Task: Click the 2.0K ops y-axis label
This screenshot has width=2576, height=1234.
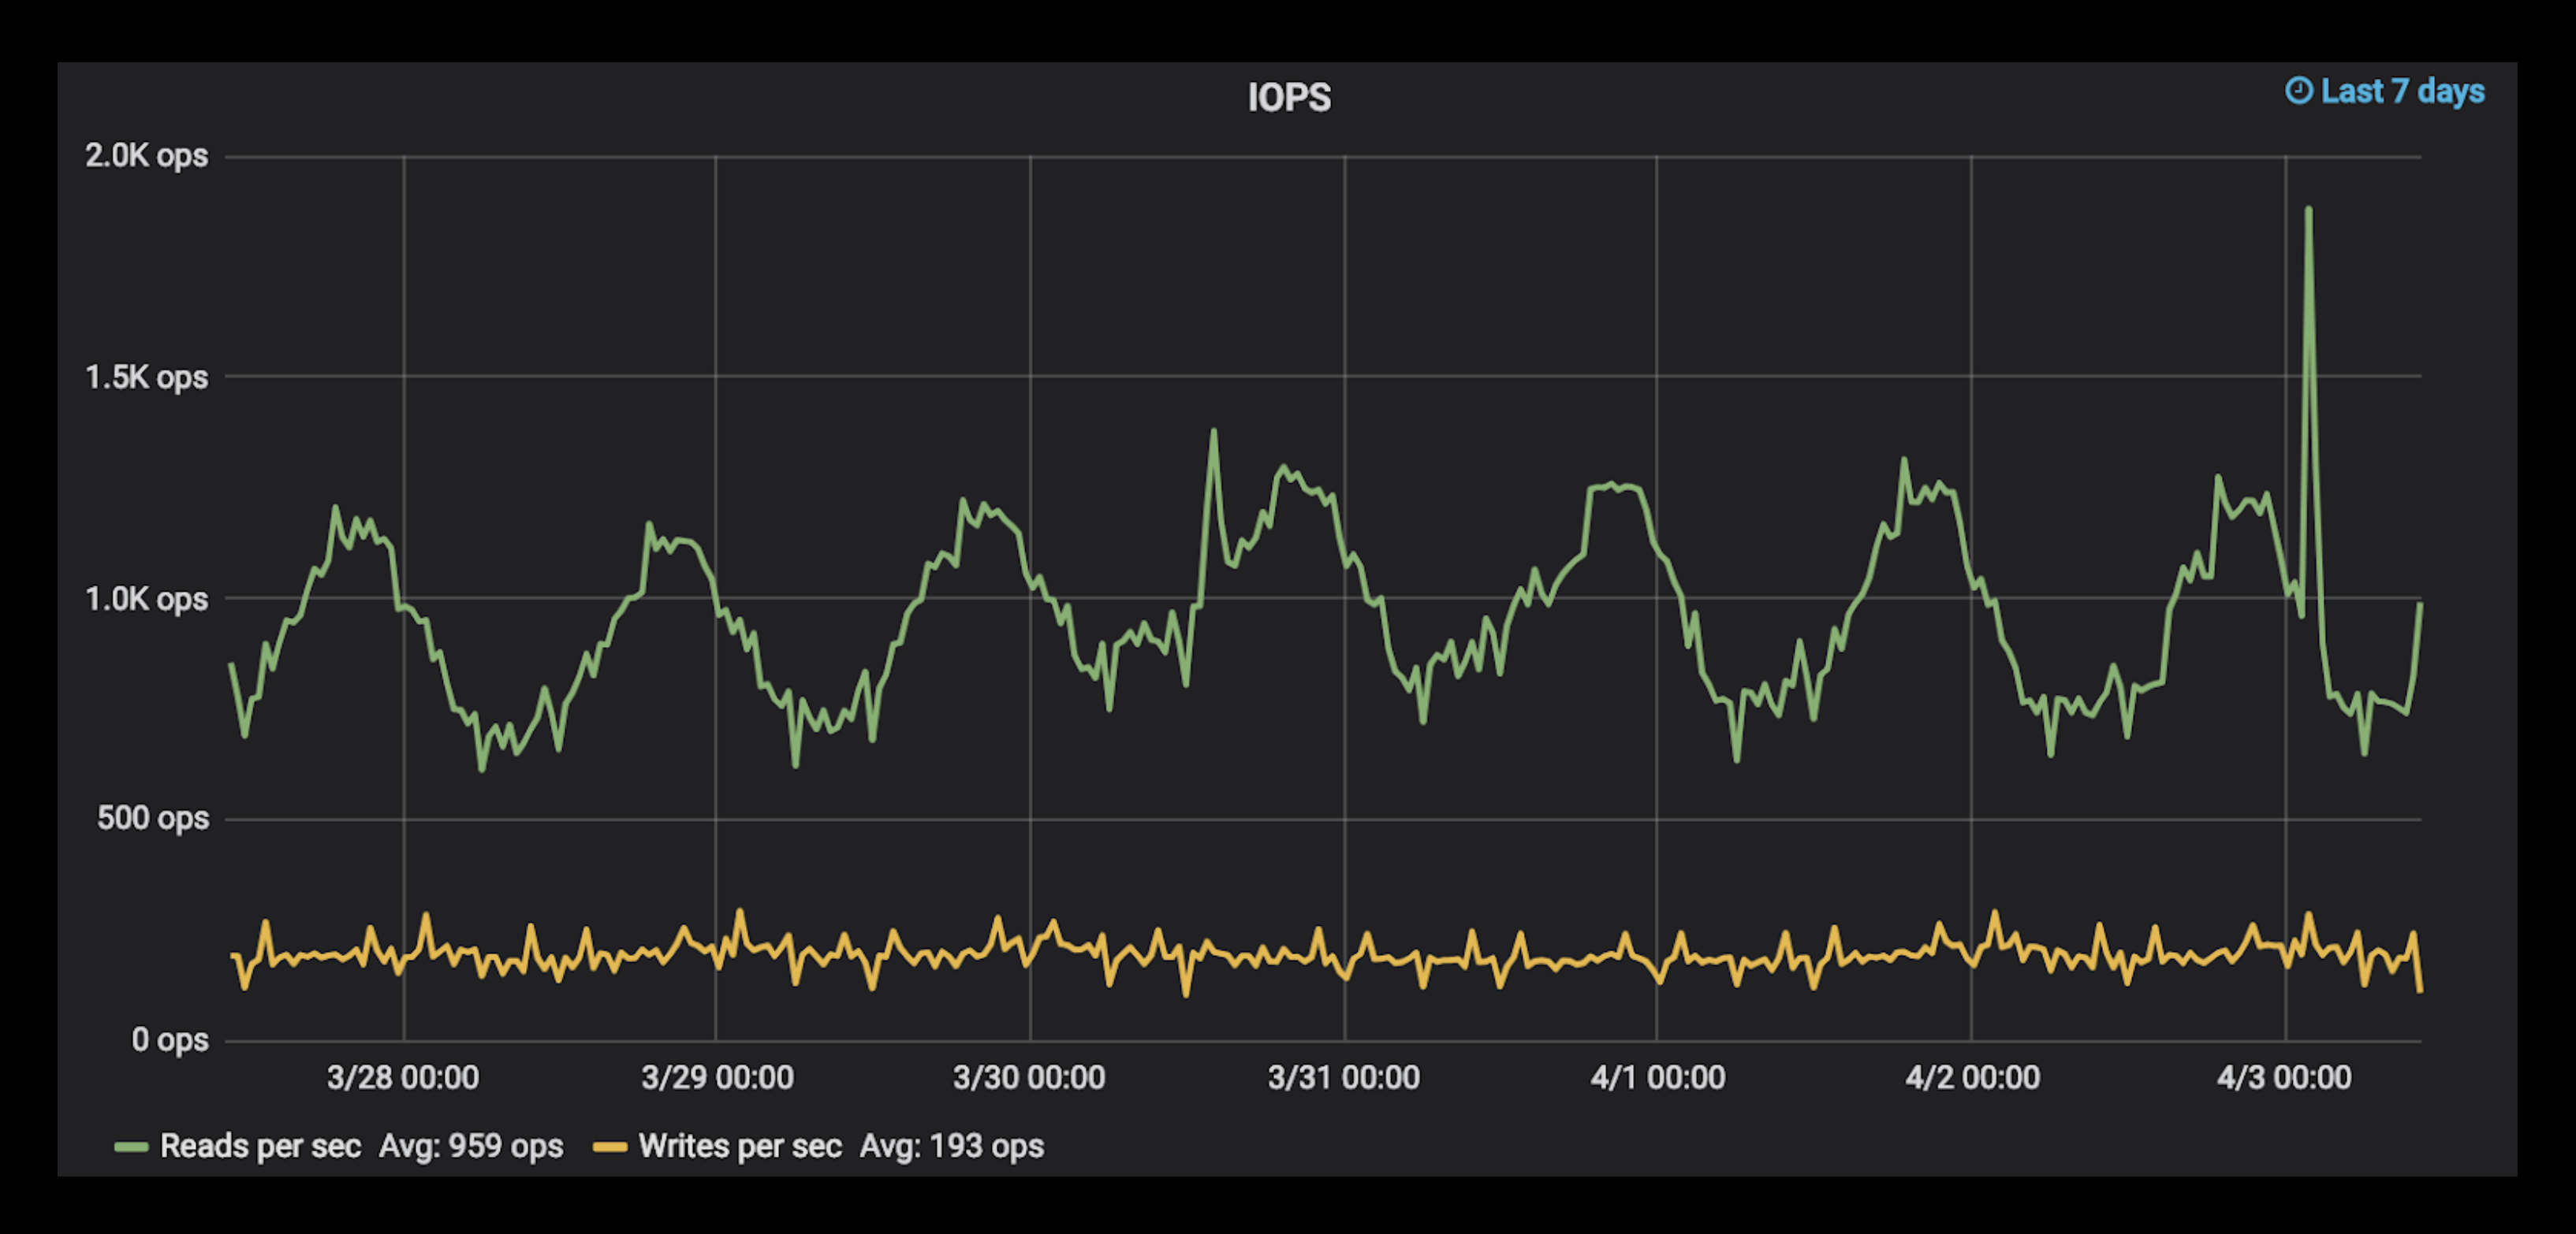Action: click(147, 156)
